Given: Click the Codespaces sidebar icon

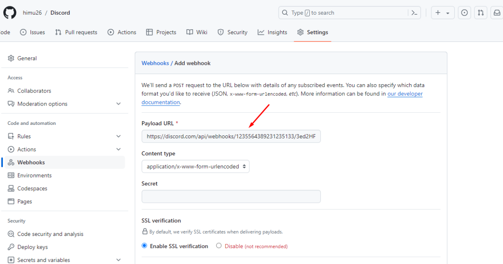Looking at the screenshot, I should coord(11,189).
